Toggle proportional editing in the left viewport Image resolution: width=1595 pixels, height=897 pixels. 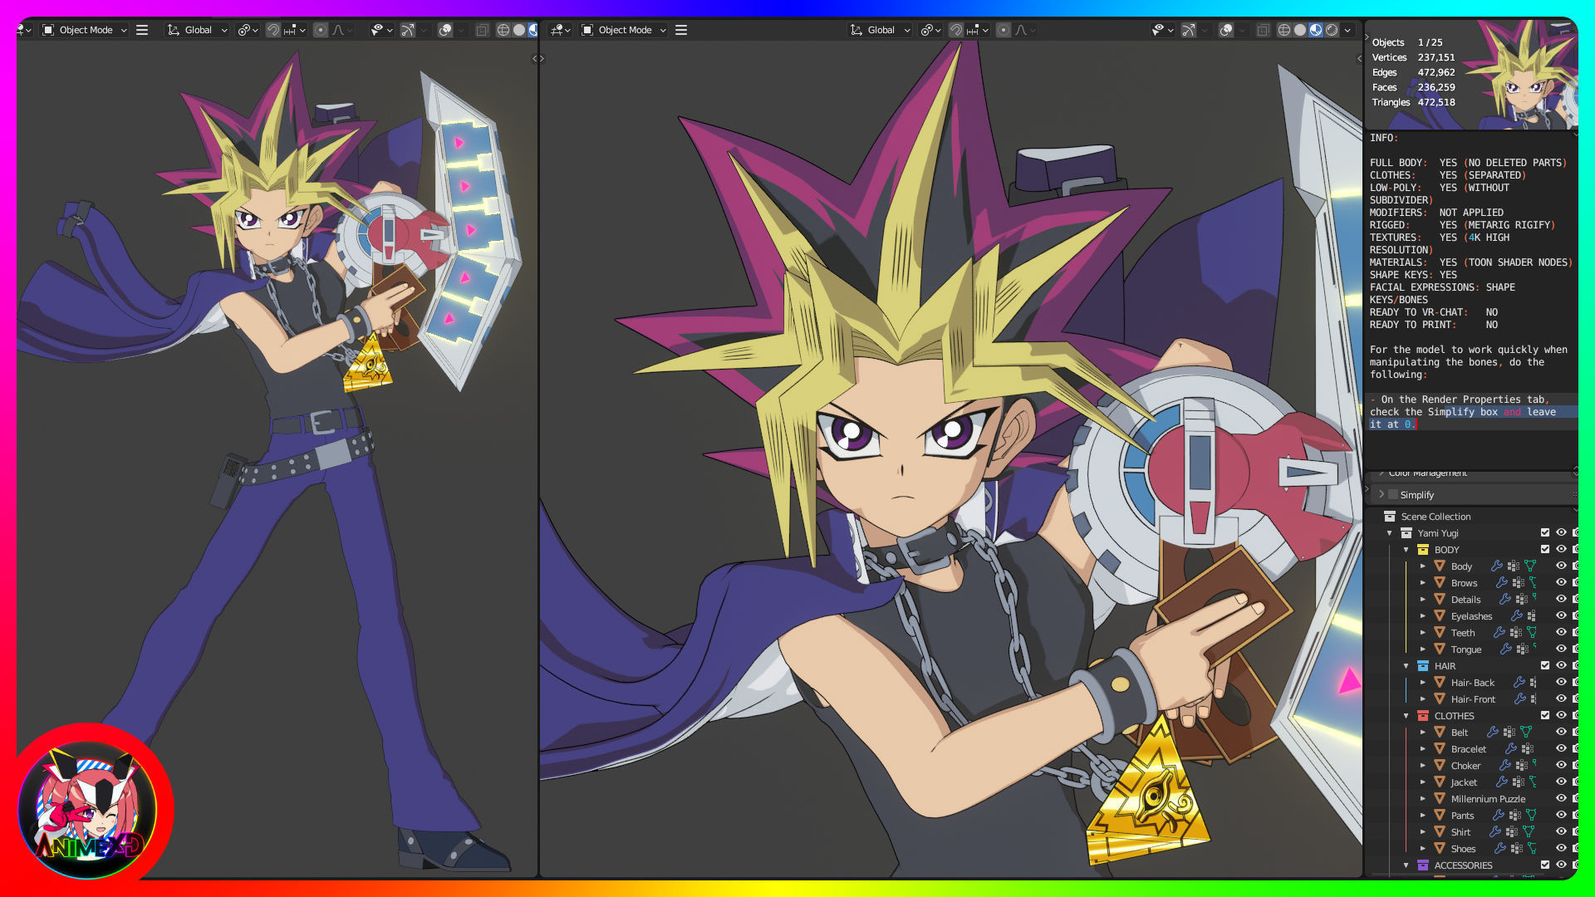pyautogui.click(x=321, y=30)
